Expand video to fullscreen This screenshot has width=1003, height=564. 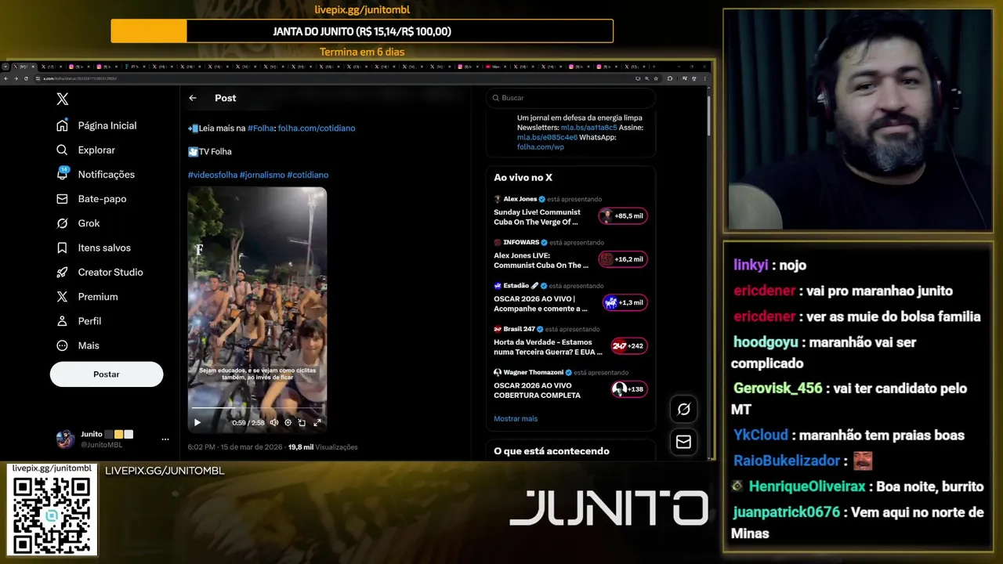[317, 422]
